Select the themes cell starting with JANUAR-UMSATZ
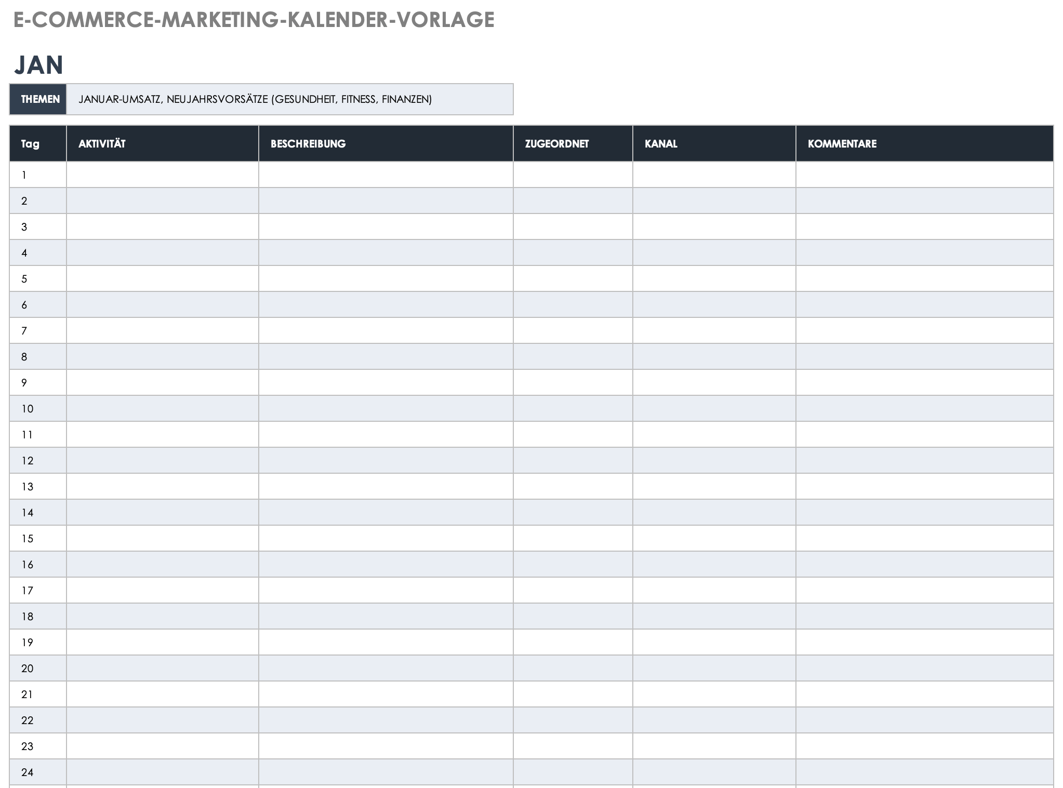The width and height of the screenshot is (1063, 788). (290, 99)
